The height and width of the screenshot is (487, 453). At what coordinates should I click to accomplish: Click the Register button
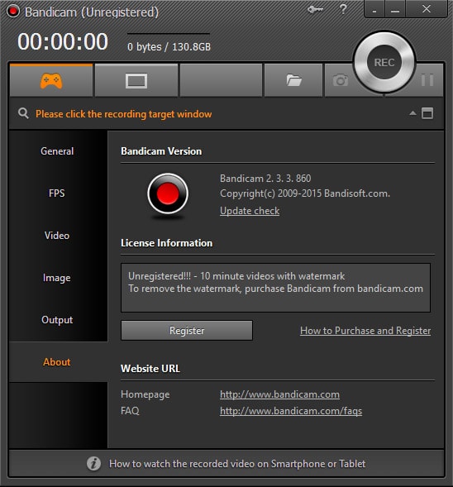point(187,331)
